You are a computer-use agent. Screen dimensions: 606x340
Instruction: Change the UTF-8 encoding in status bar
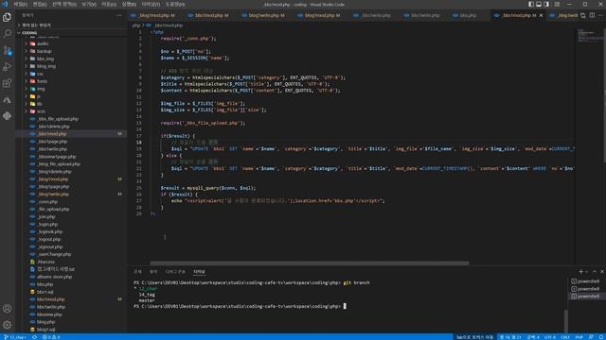pyautogui.click(x=549, y=337)
